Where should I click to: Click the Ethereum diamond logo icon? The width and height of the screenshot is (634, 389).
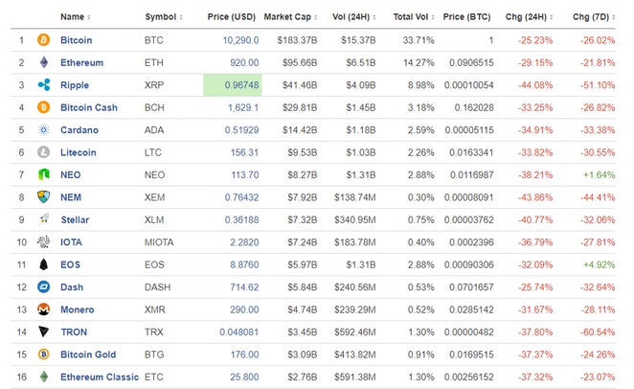[44, 62]
